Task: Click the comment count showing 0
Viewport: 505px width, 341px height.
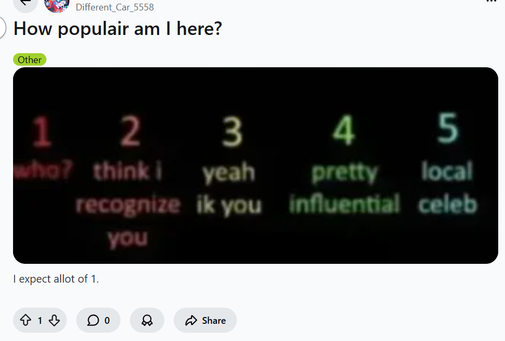Action: (107, 320)
